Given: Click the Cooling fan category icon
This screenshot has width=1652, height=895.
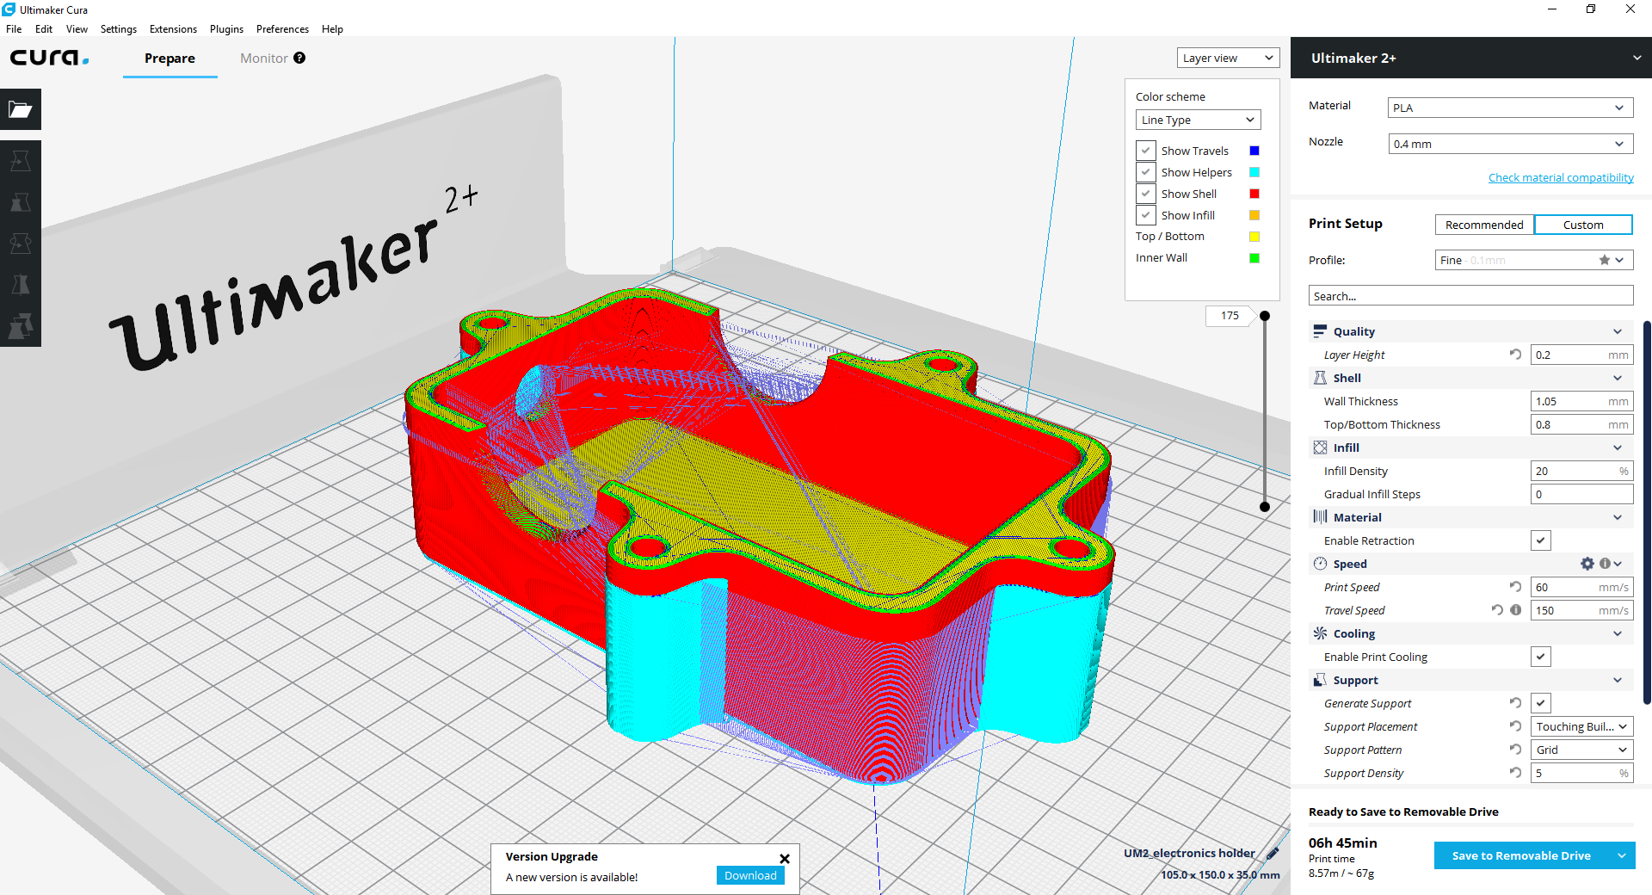Looking at the screenshot, I should point(1320,633).
